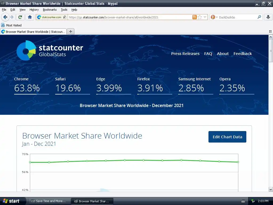Click the Forward navigation arrow
Screen dimensions: 273x205
[x=12, y=17]
